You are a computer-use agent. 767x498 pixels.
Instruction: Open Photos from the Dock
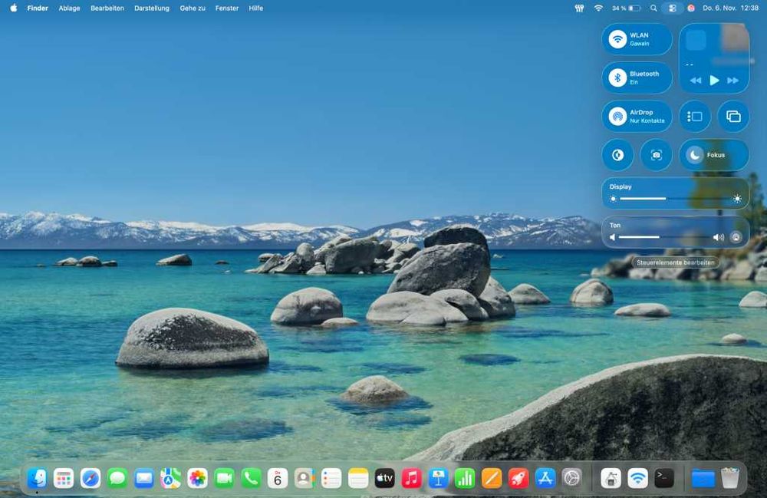pos(198,478)
